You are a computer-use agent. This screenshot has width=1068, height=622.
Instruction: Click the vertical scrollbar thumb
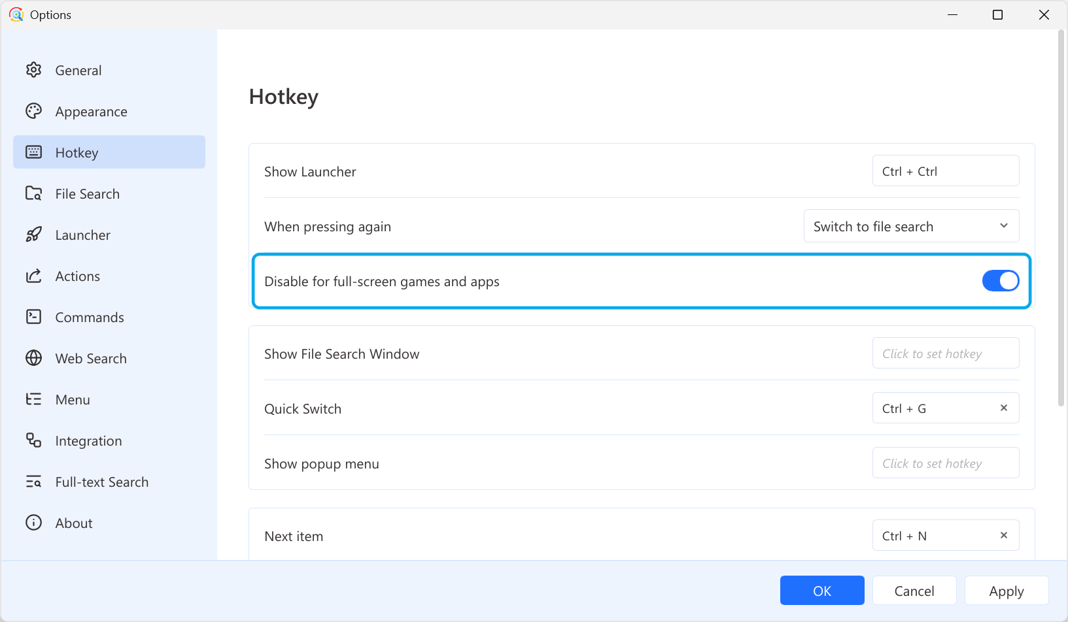pos(1061,219)
